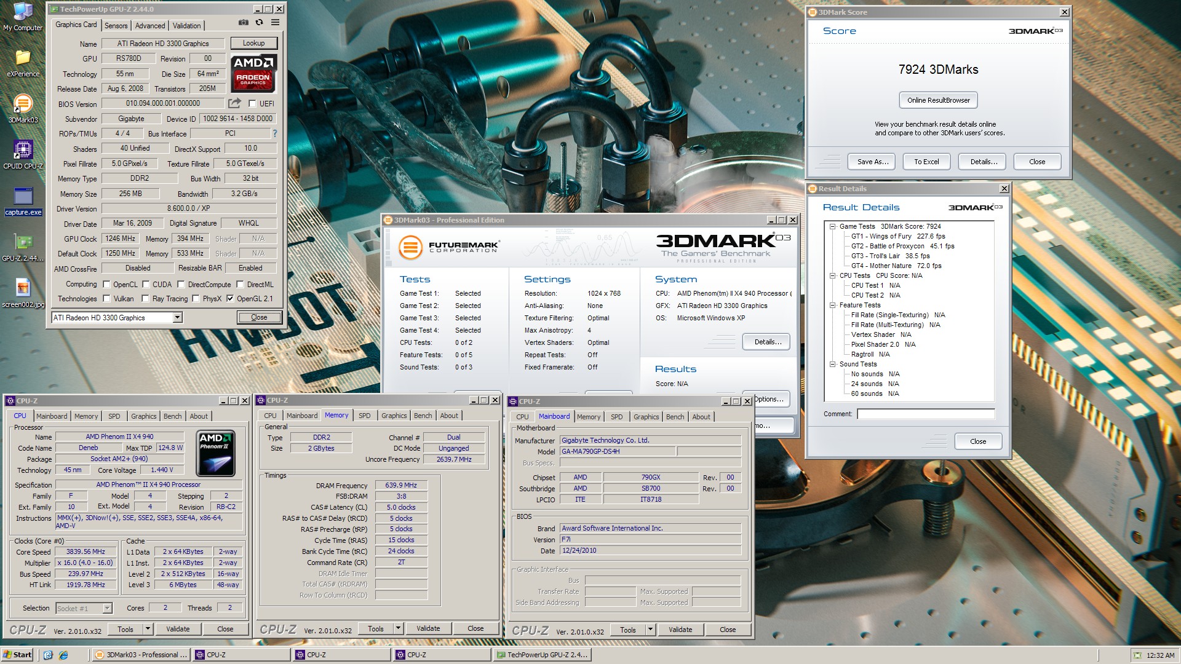The image size is (1181, 664).
Task: Open the screen002.jpg desktop file
Action: 23,293
